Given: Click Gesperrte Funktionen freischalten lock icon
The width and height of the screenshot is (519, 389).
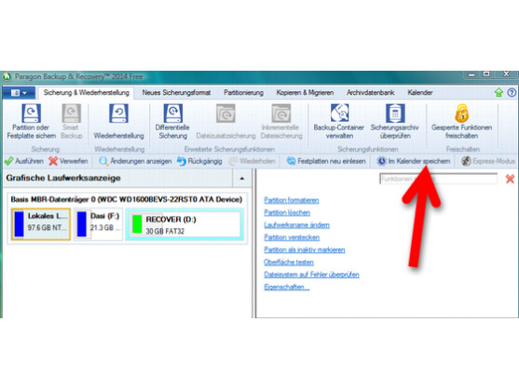Looking at the screenshot, I should [461, 113].
